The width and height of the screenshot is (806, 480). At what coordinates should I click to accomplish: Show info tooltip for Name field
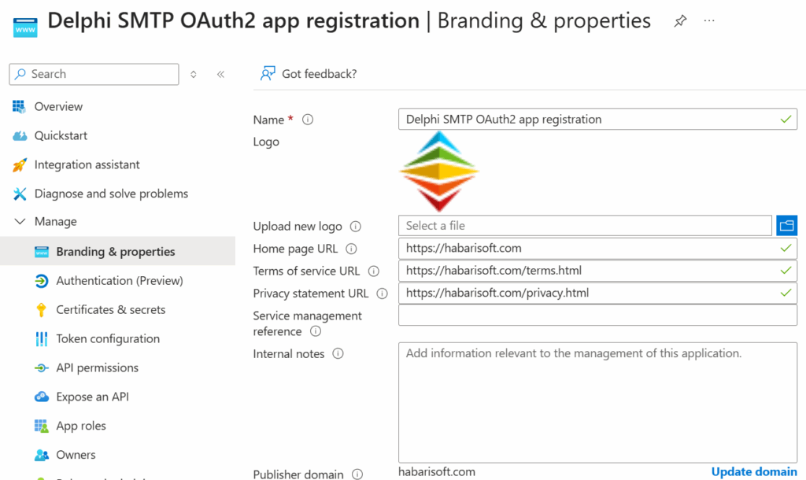click(x=308, y=120)
